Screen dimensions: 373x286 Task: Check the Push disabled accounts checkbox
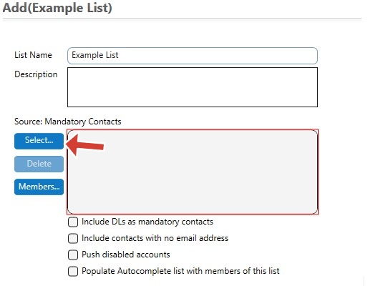73,255
